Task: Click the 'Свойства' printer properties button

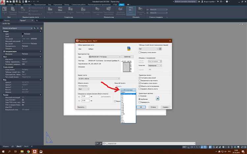Action: pyautogui.click(x=127, y=57)
